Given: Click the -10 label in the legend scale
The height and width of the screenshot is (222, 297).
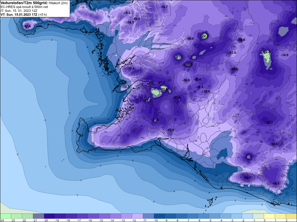Looking at the screenshot, I should (x=156, y=220).
